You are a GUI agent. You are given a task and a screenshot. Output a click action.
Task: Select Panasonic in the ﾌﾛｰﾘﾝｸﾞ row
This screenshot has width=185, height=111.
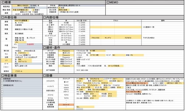(x=66, y=51)
